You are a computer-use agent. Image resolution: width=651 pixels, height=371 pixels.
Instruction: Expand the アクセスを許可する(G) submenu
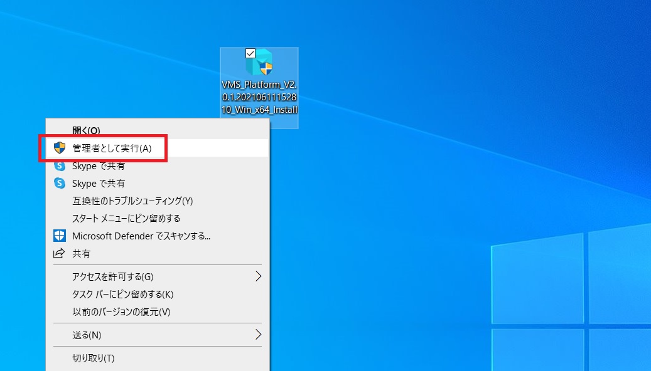[x=158, y=276]
